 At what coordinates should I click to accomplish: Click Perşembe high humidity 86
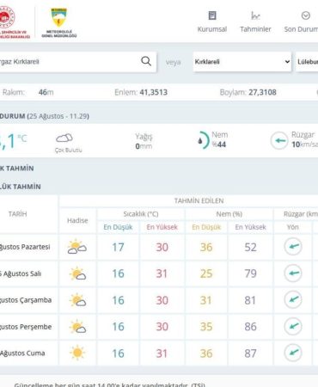pos(250,327)
